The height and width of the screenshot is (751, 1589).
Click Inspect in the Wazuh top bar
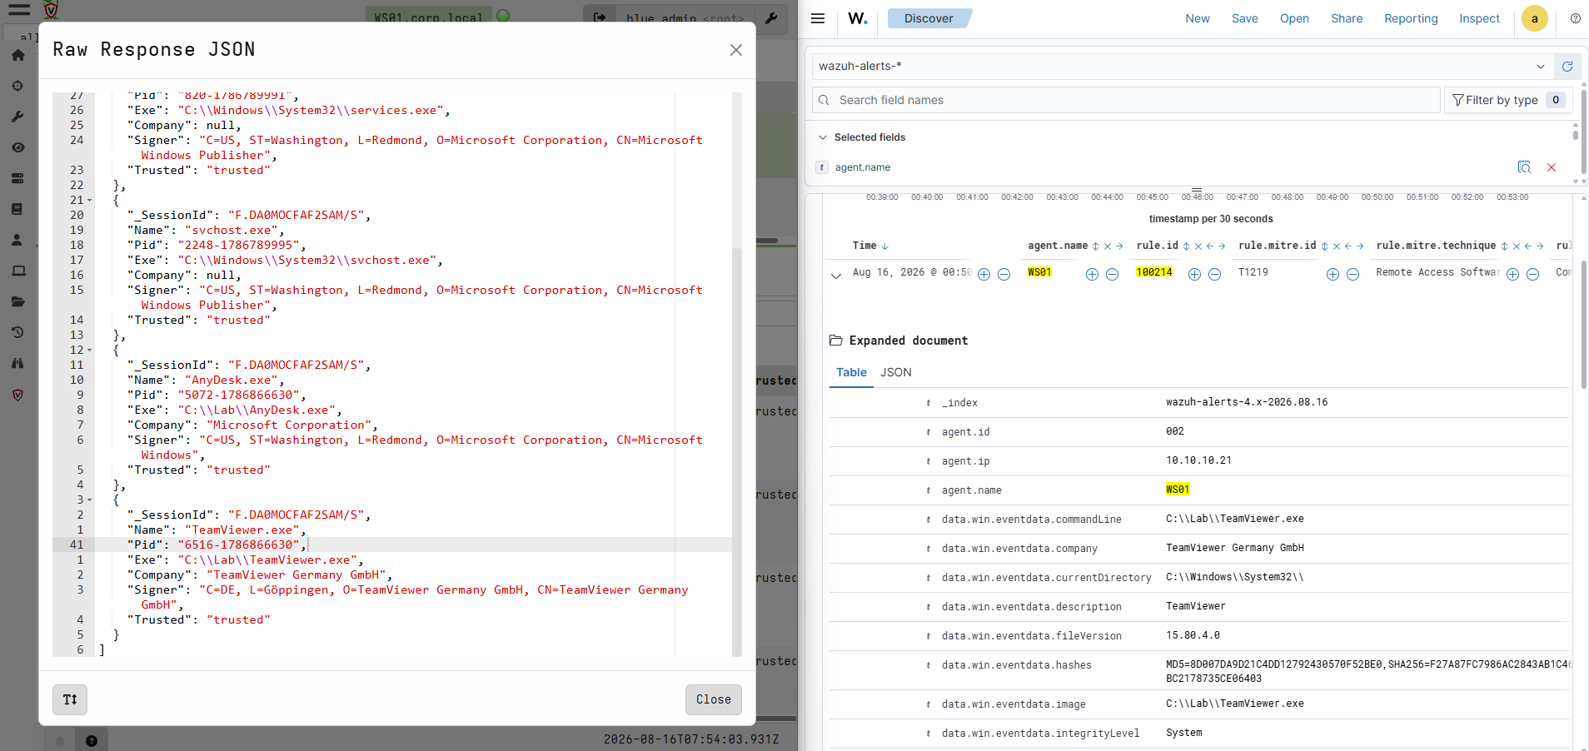[x=1479, y=18]
